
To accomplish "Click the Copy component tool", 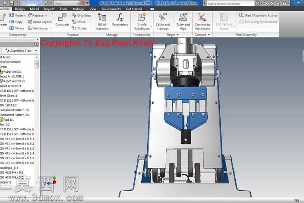I will point(16,22).
